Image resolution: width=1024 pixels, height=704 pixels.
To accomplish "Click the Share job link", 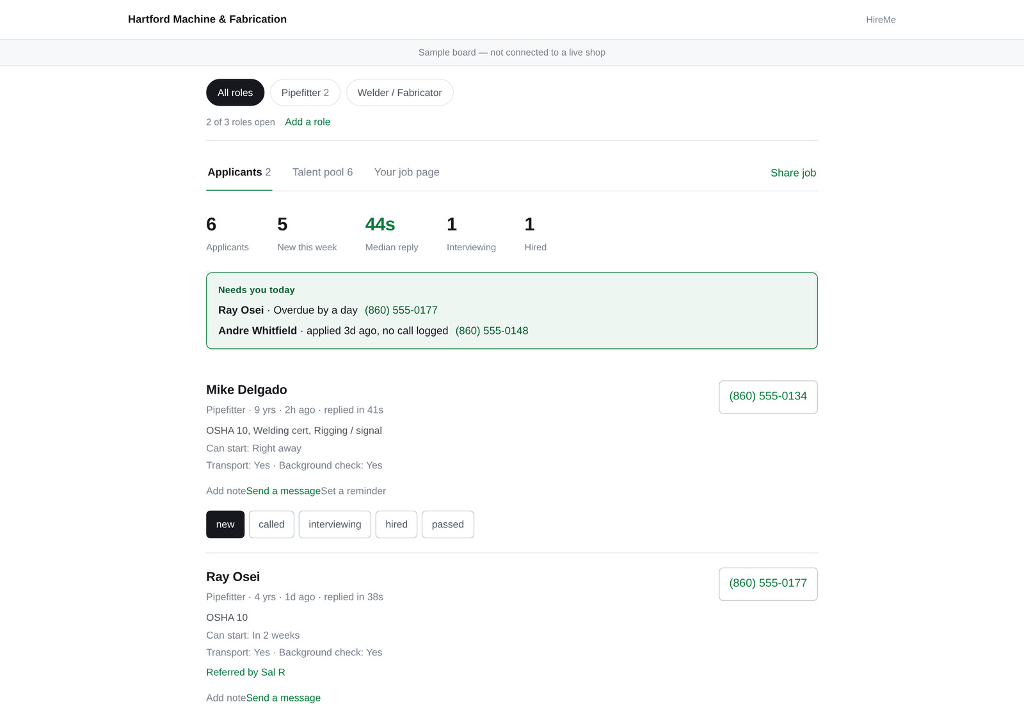I will 793,173.
